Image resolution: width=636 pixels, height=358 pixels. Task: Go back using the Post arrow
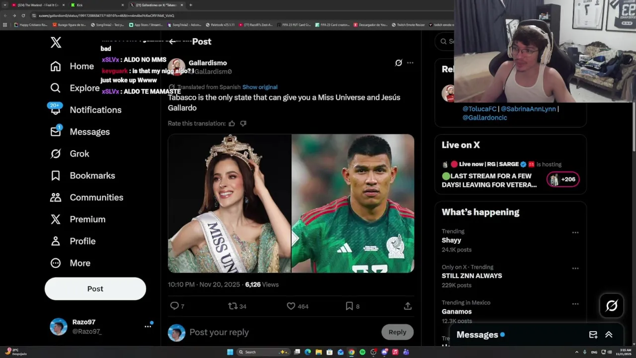172,42
